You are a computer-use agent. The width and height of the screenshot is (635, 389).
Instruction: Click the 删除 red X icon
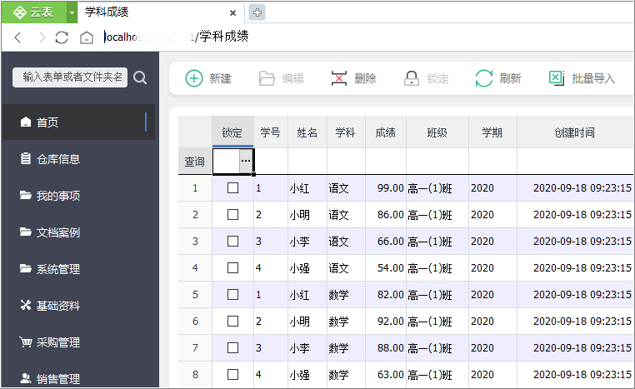click(x=339, y=78)
